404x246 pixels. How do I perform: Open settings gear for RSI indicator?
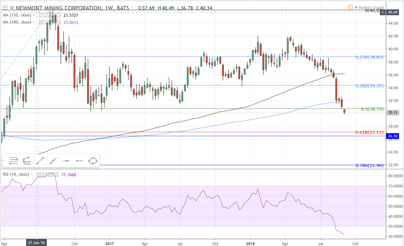[45, 175]
